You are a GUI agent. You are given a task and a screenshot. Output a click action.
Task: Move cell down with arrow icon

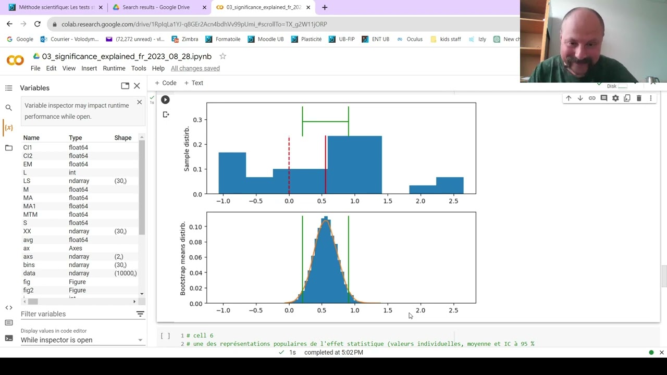pos(580,98)
